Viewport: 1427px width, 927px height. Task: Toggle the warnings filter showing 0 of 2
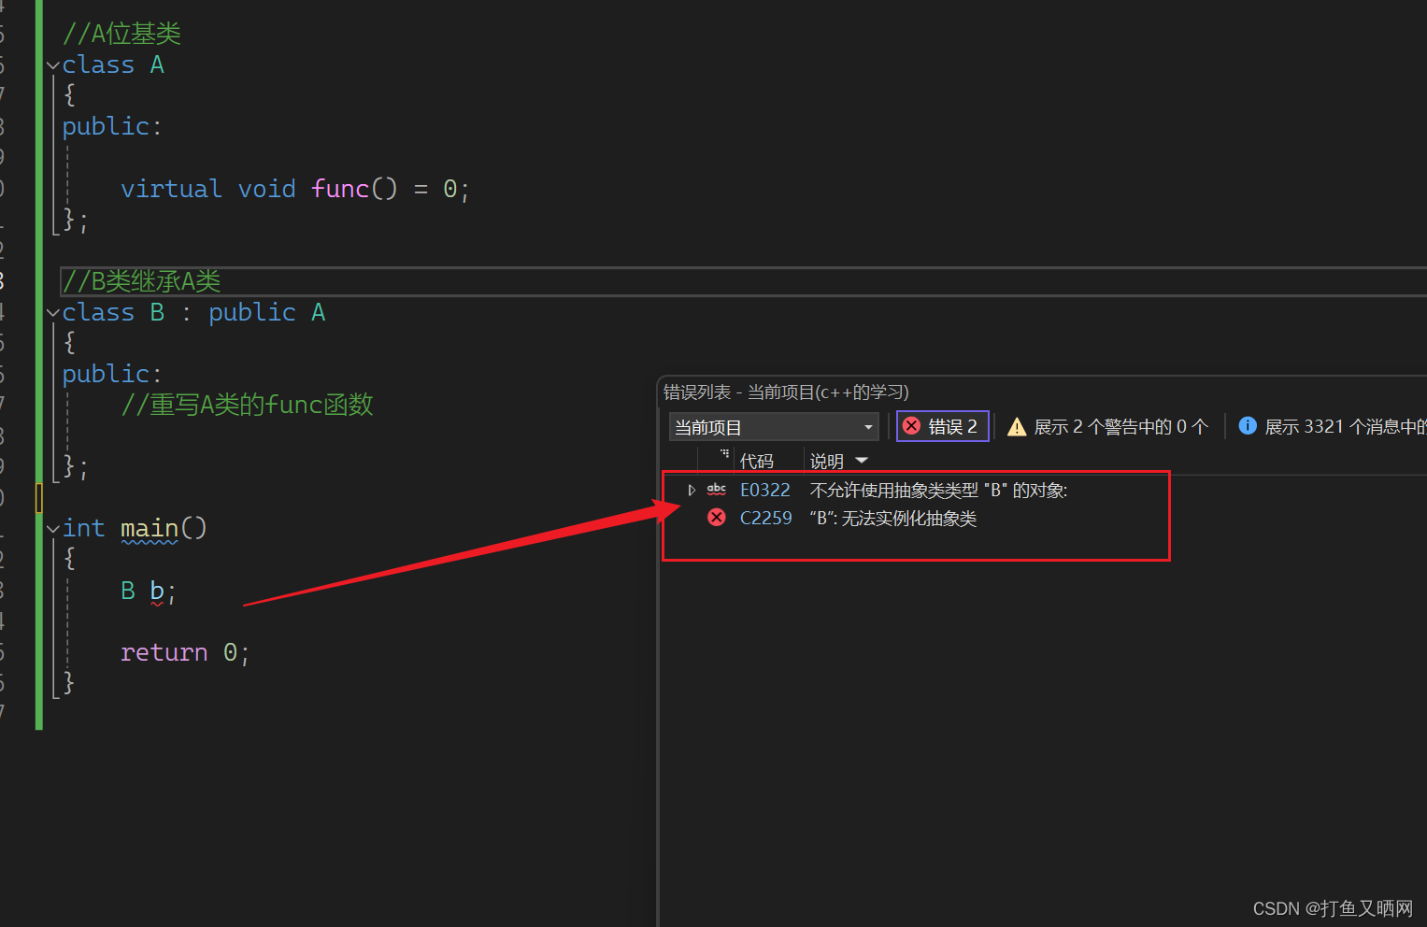1108,427
